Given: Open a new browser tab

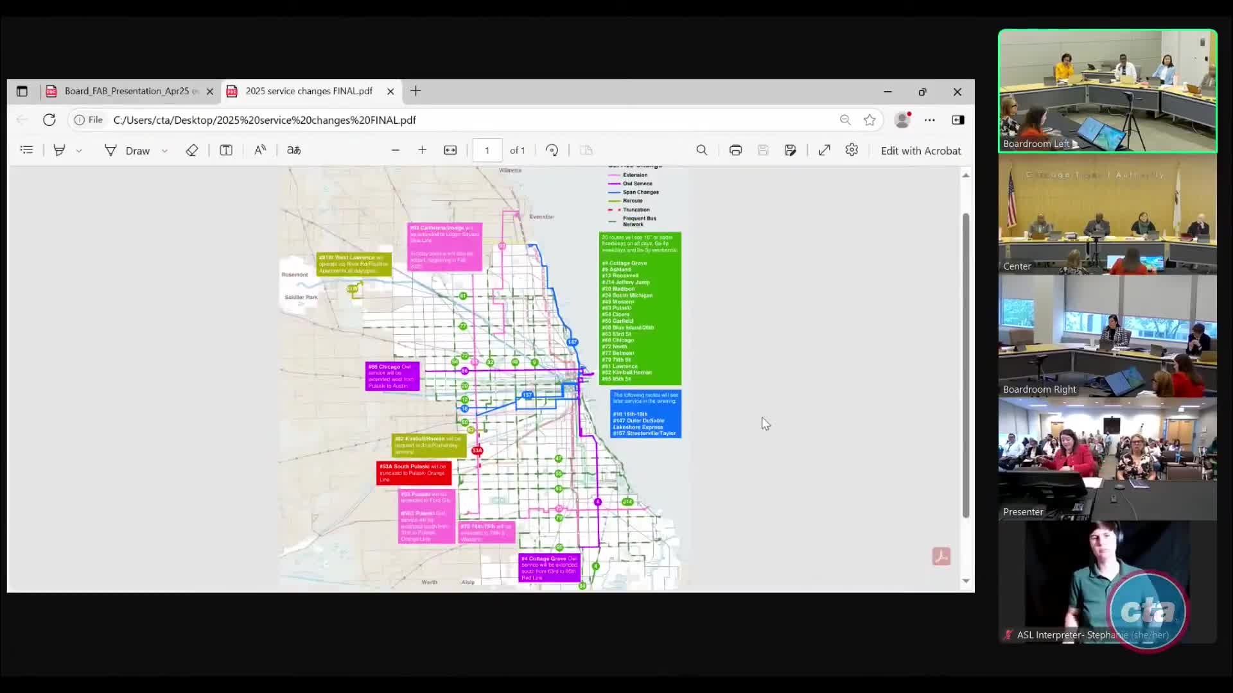Looking at the screenshot, I should [x=415, y=91].
